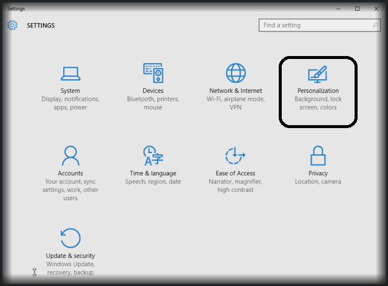
Task: Open the Update & security circular arrow icon
Action: [x=70, y=238]
